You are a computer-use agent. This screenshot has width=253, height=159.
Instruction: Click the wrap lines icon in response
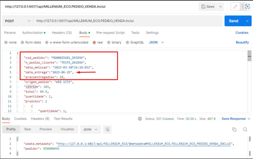107,129
